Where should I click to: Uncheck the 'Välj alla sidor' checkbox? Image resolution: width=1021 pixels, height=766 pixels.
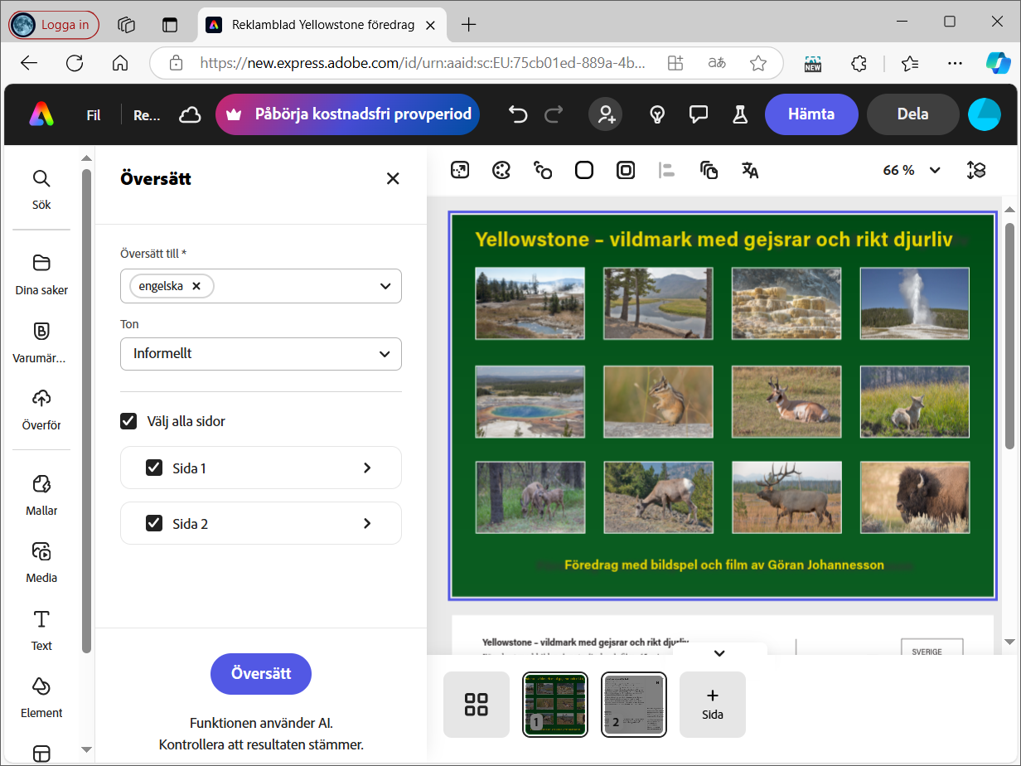tap(128, 421)
